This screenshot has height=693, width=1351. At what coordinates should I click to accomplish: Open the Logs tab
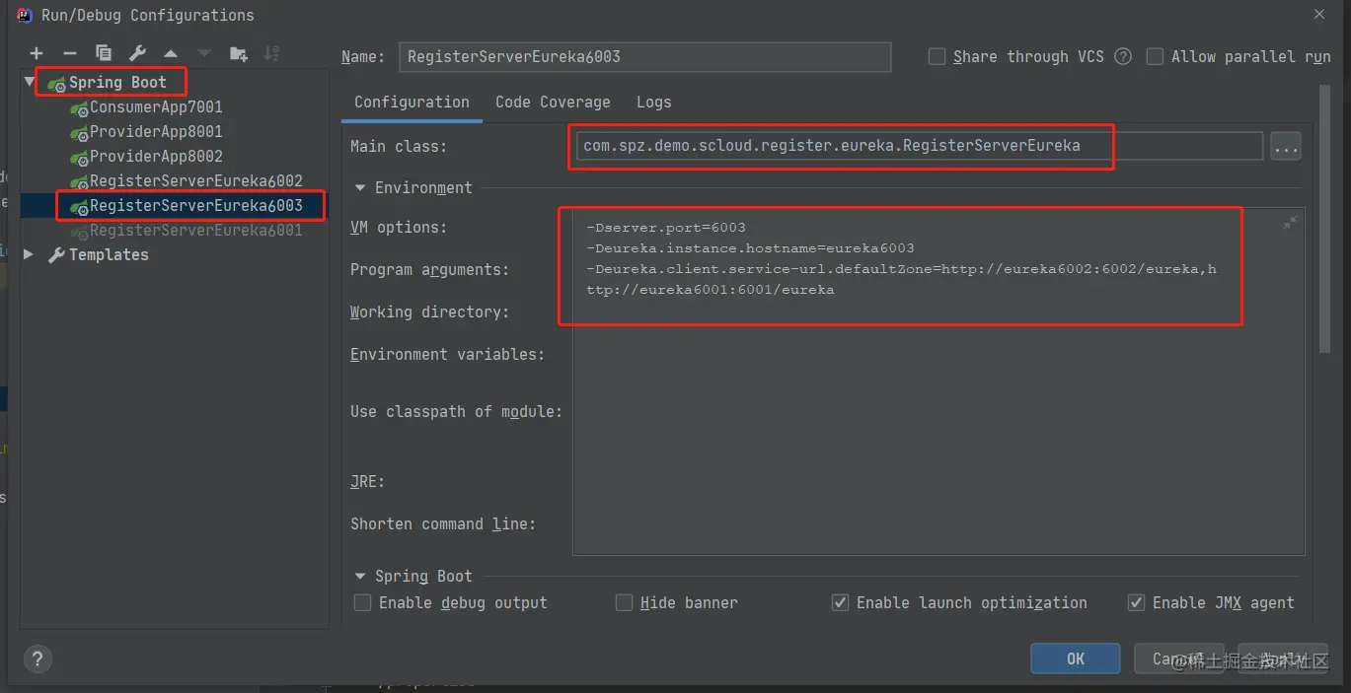point(653,102)
